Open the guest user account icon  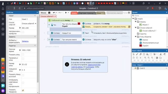[x=129, y=13]
